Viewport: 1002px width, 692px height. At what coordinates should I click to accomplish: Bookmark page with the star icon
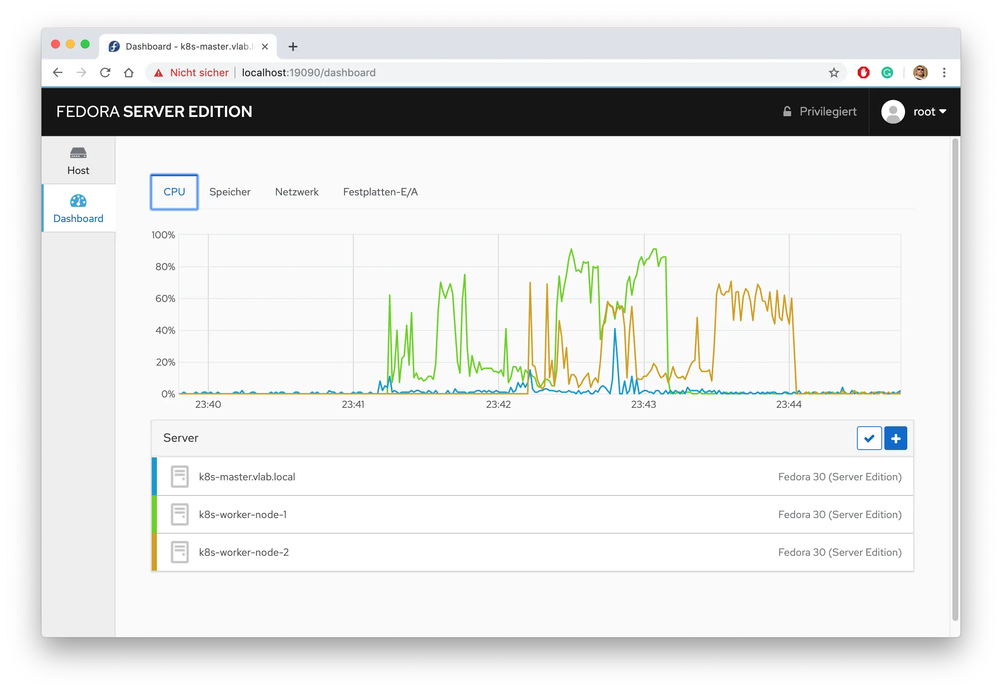click(x=833, y=73)
